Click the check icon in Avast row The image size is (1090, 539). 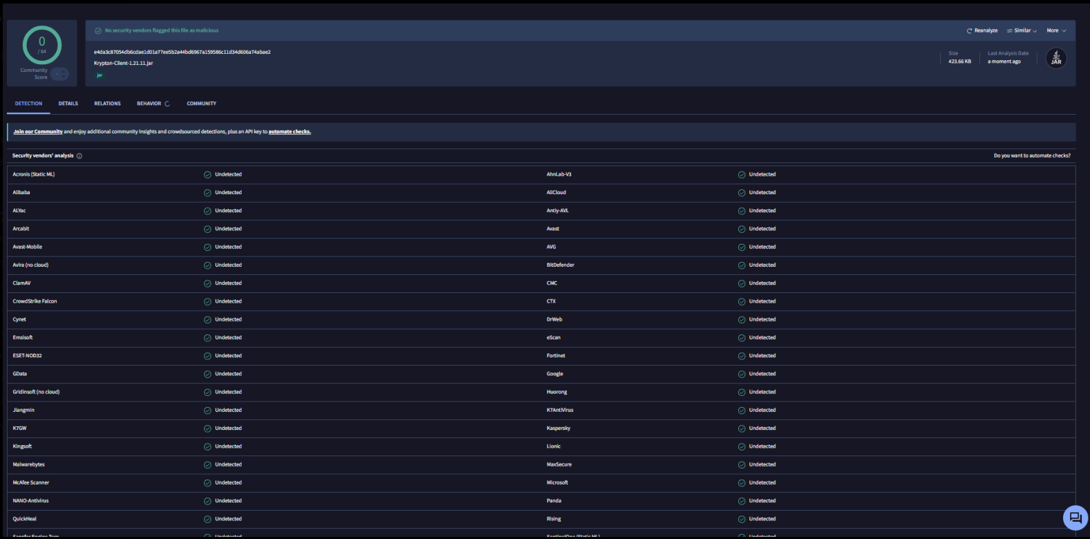(742, 229)
